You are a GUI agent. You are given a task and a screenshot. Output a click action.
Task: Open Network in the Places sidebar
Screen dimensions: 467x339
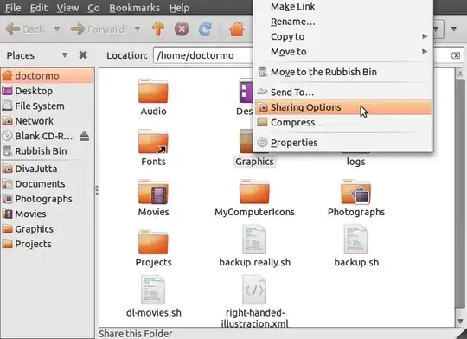47,121
